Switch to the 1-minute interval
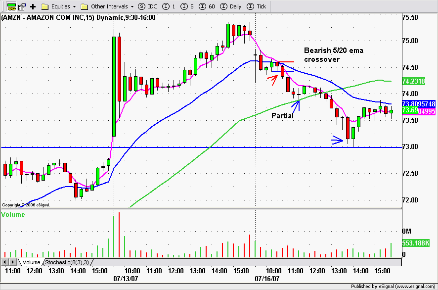Image resolution: width=438 pixels, height=290 pixels. click(x=169, y=6)
